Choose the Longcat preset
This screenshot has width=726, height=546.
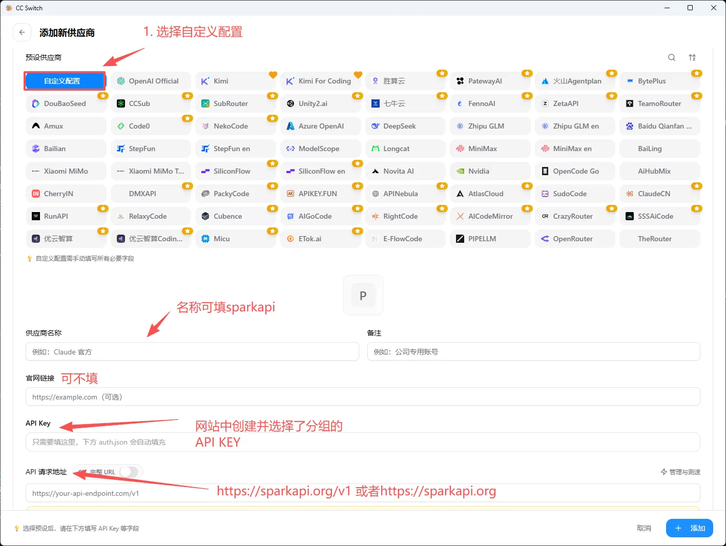(405, 149)
